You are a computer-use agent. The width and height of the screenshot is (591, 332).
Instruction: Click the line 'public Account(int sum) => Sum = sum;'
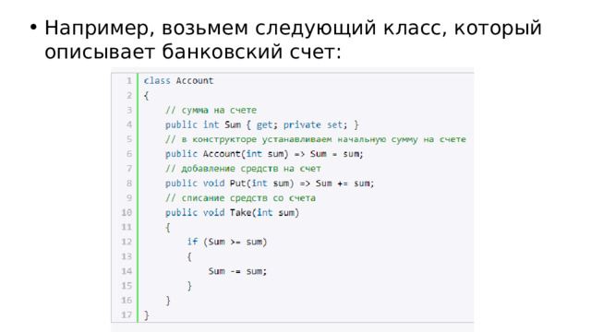[264, 154]
